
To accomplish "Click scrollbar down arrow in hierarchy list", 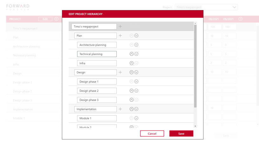I will tap(195, 126).
